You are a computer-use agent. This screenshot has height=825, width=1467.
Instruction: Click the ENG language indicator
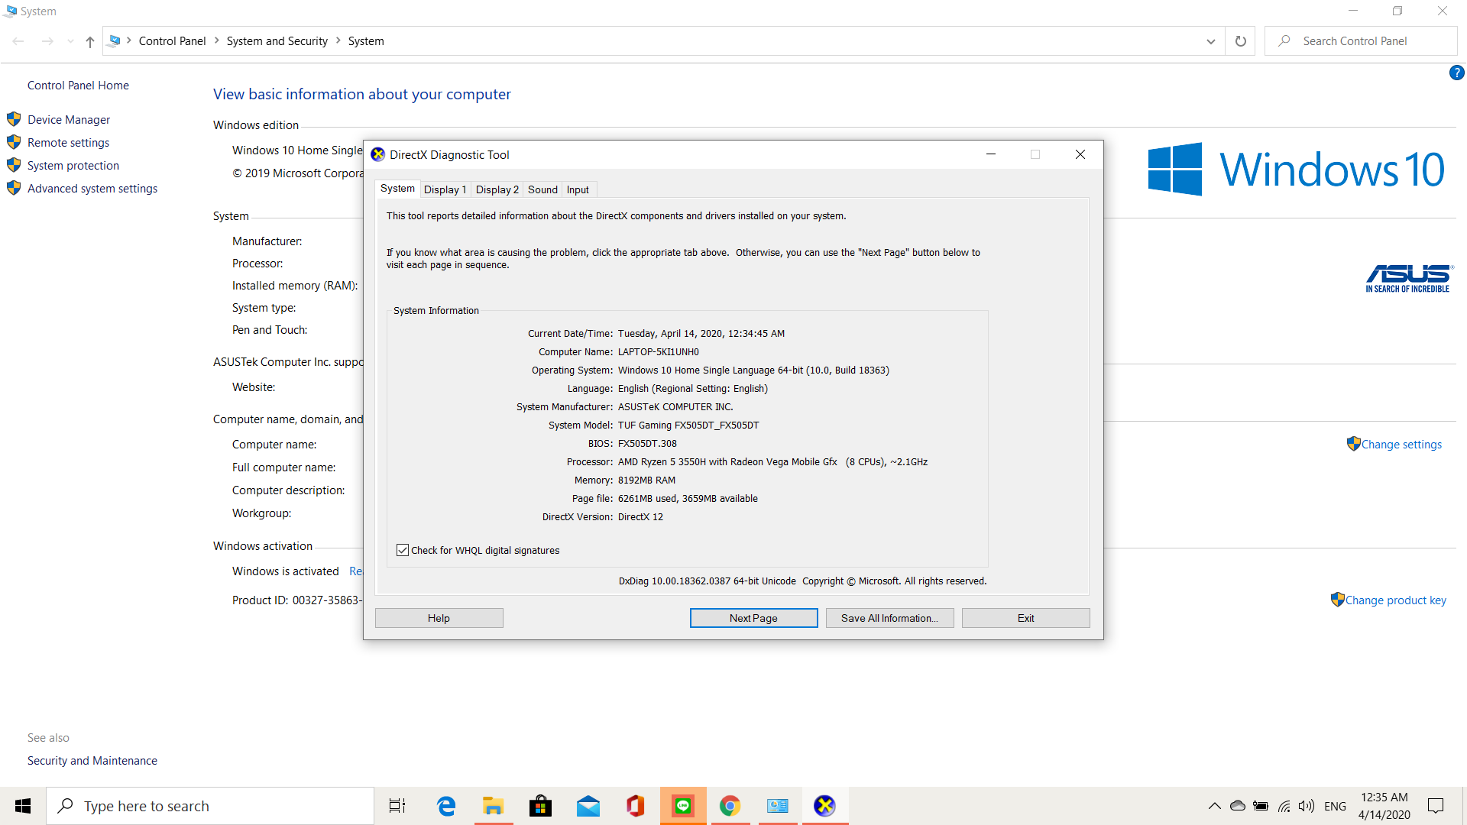pyautogui.click(x=1335, y=806)
